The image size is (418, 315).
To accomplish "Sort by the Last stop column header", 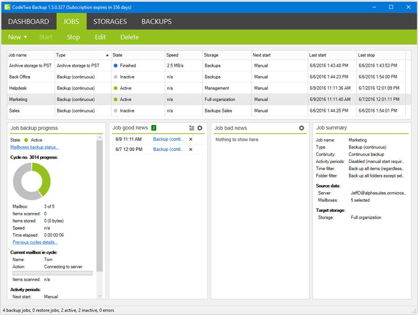I will click(381, 55).
